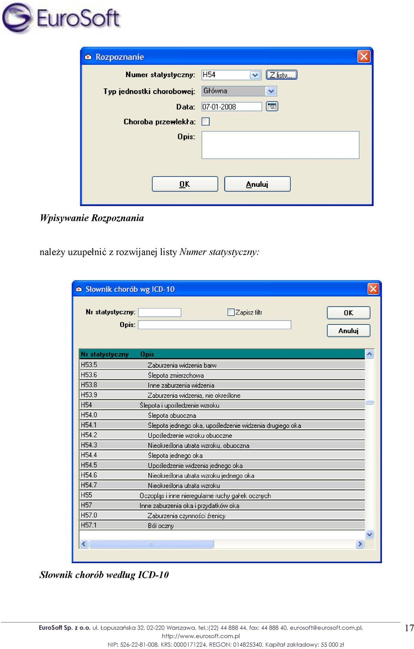
Task: Select row H54.7 Nieokreślona utrata wzroku
Action: 222,485
